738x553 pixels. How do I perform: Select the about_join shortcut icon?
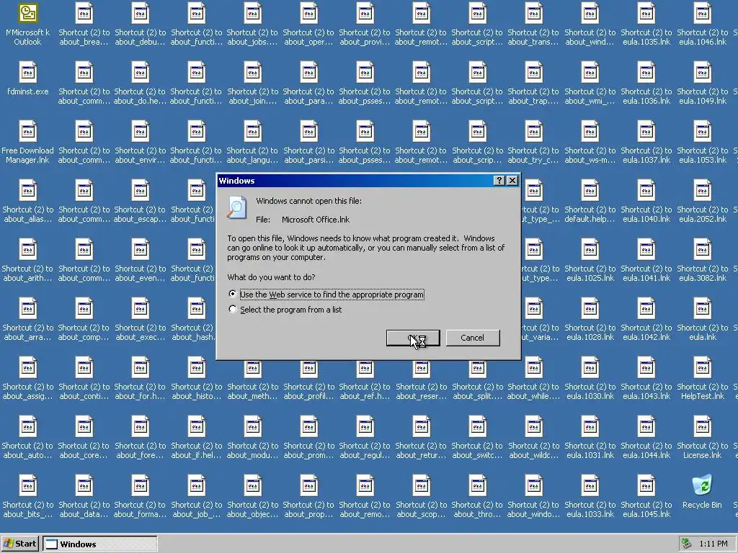[x=252, y=73]
